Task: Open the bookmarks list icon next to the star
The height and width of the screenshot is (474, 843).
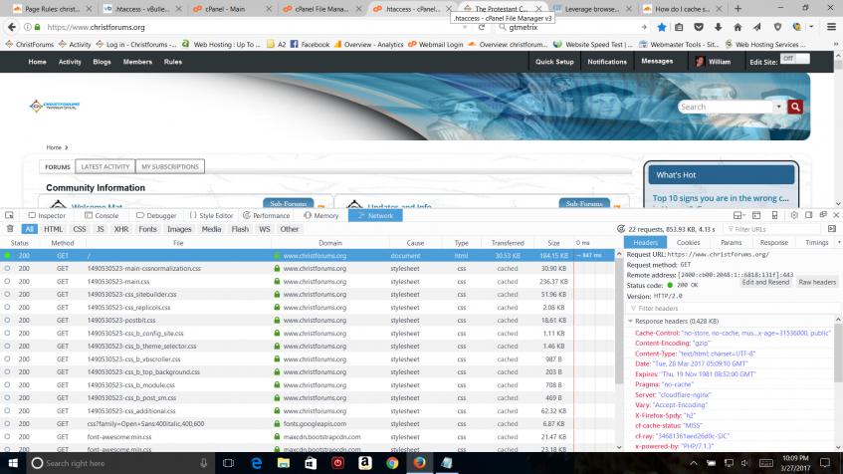Action: tap(679, 27)
